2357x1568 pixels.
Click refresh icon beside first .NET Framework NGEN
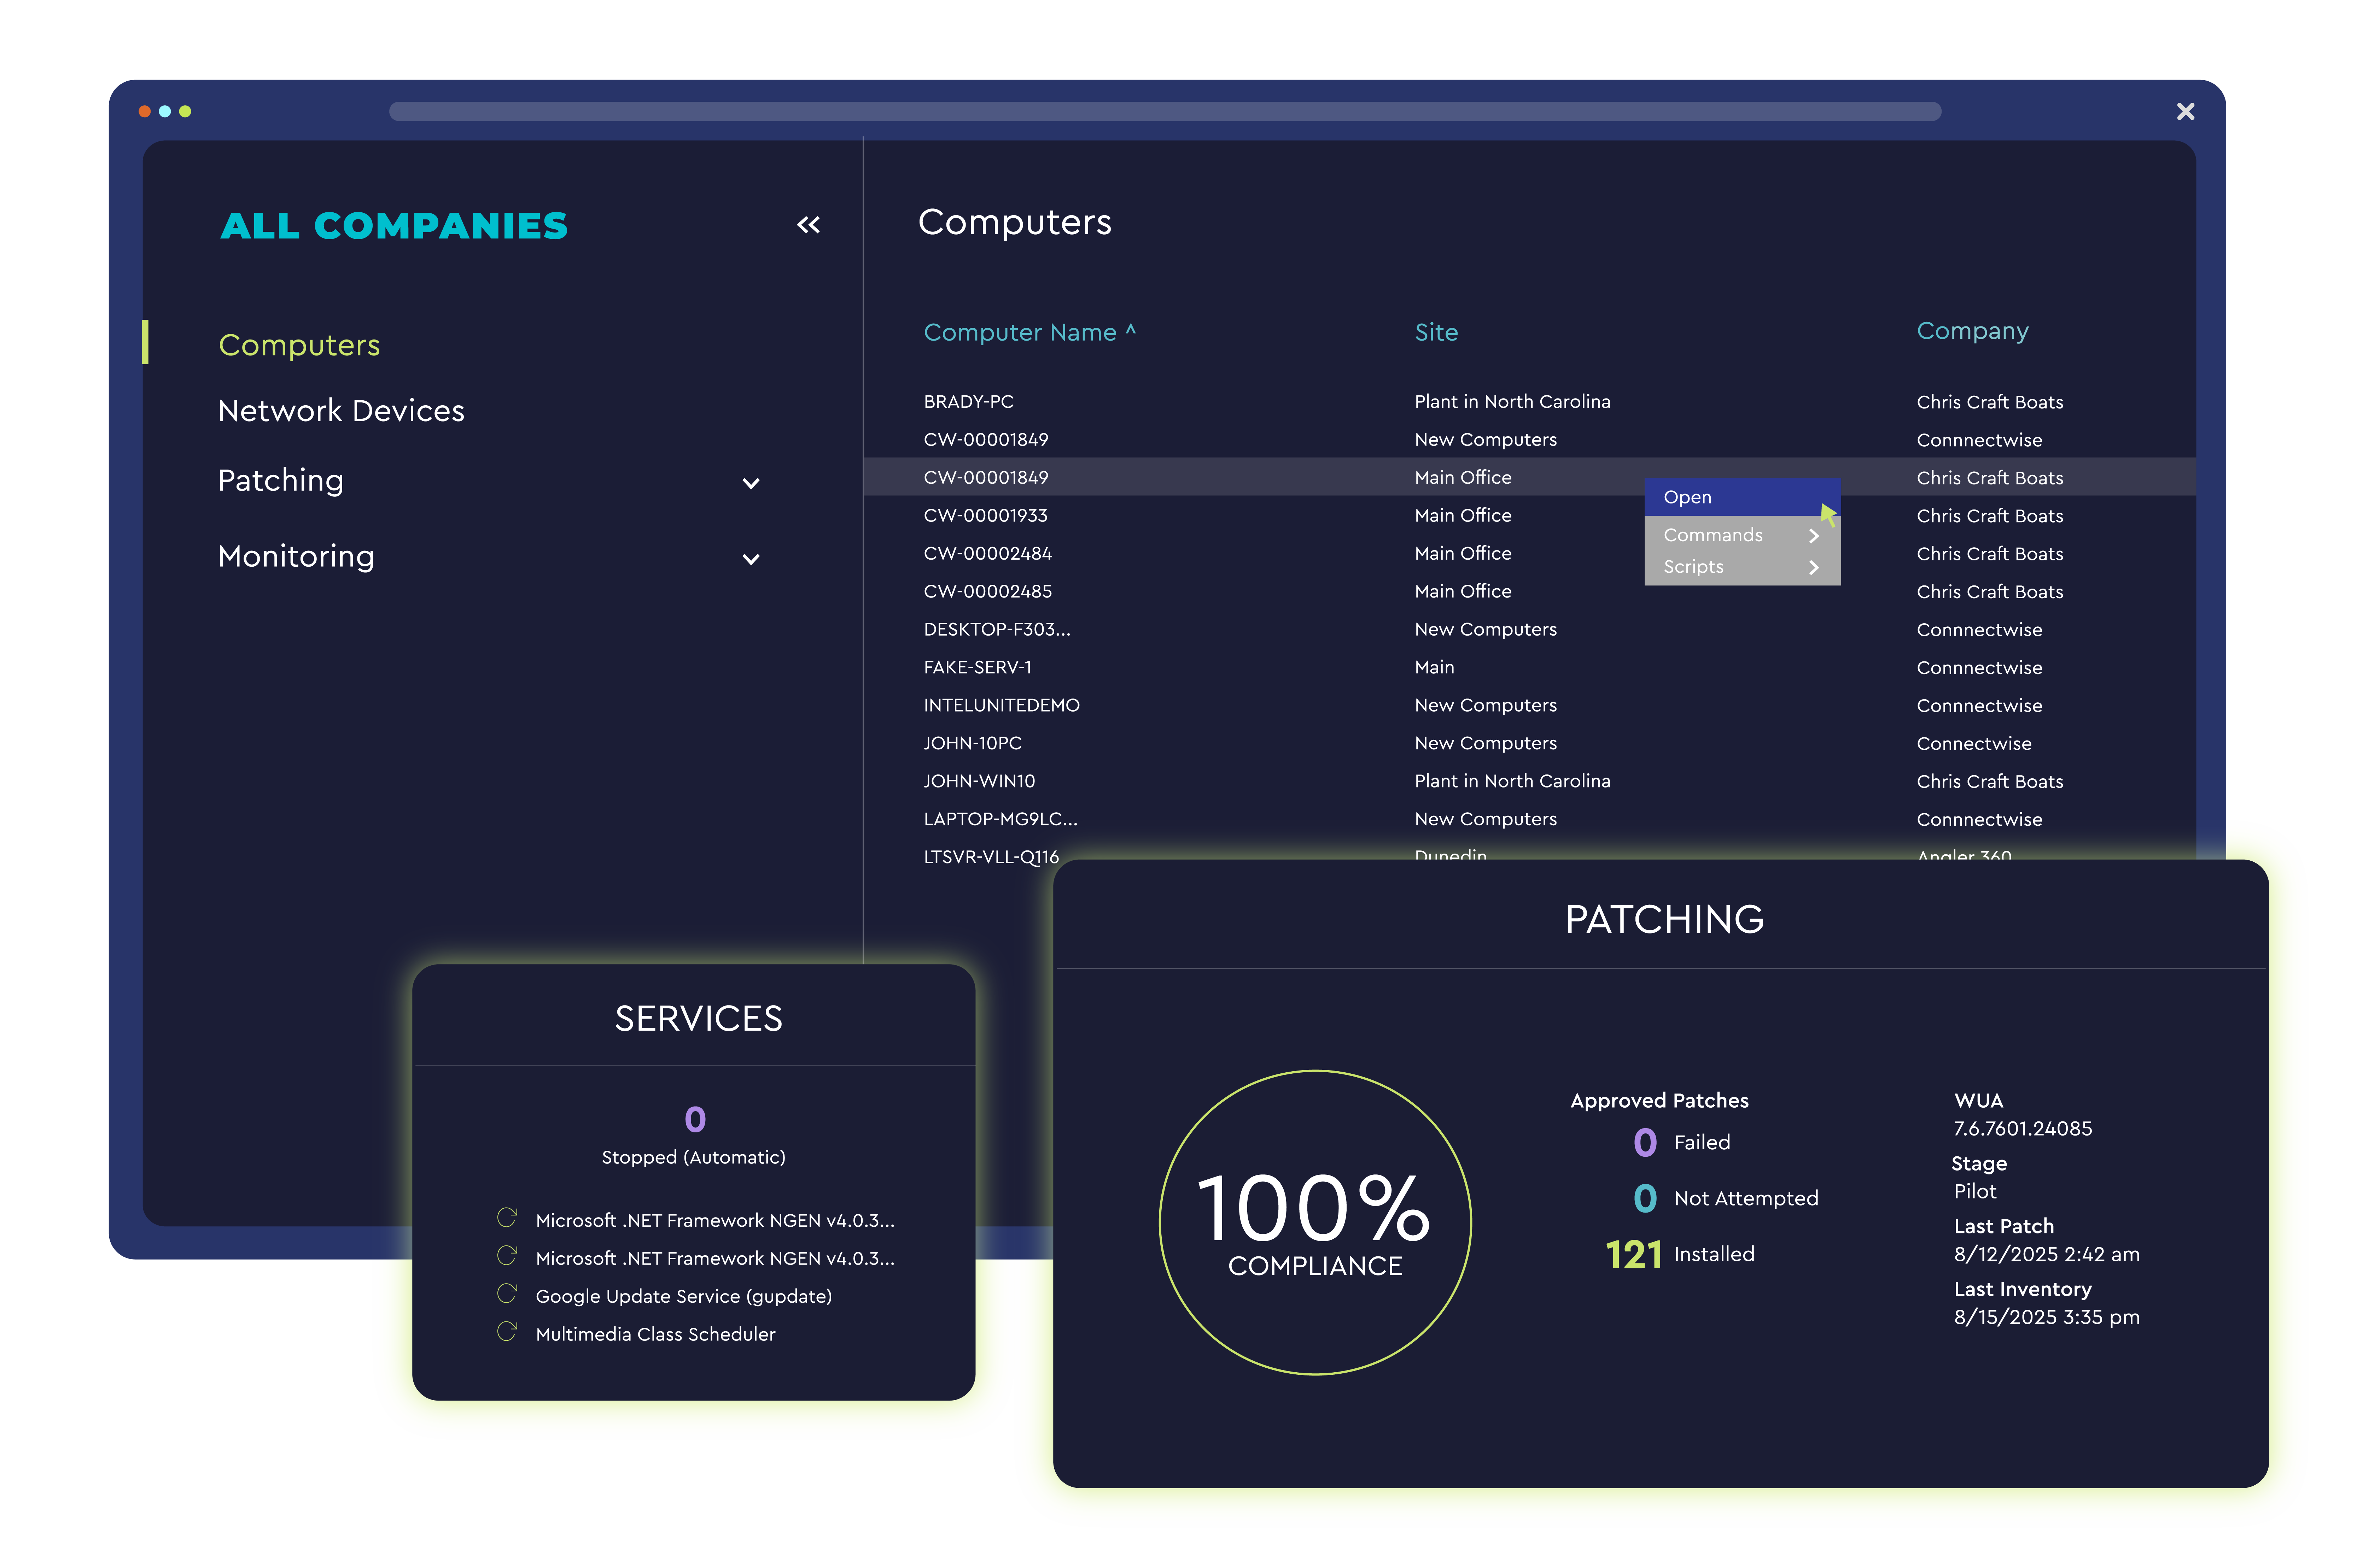point(507,1218)
